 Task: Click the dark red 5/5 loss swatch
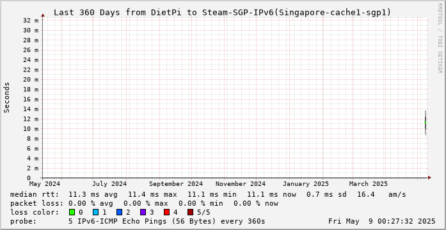pos(191,212)
